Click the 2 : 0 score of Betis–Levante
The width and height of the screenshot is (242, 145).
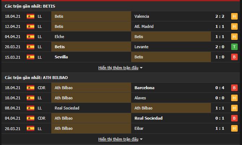click(220, 47)
